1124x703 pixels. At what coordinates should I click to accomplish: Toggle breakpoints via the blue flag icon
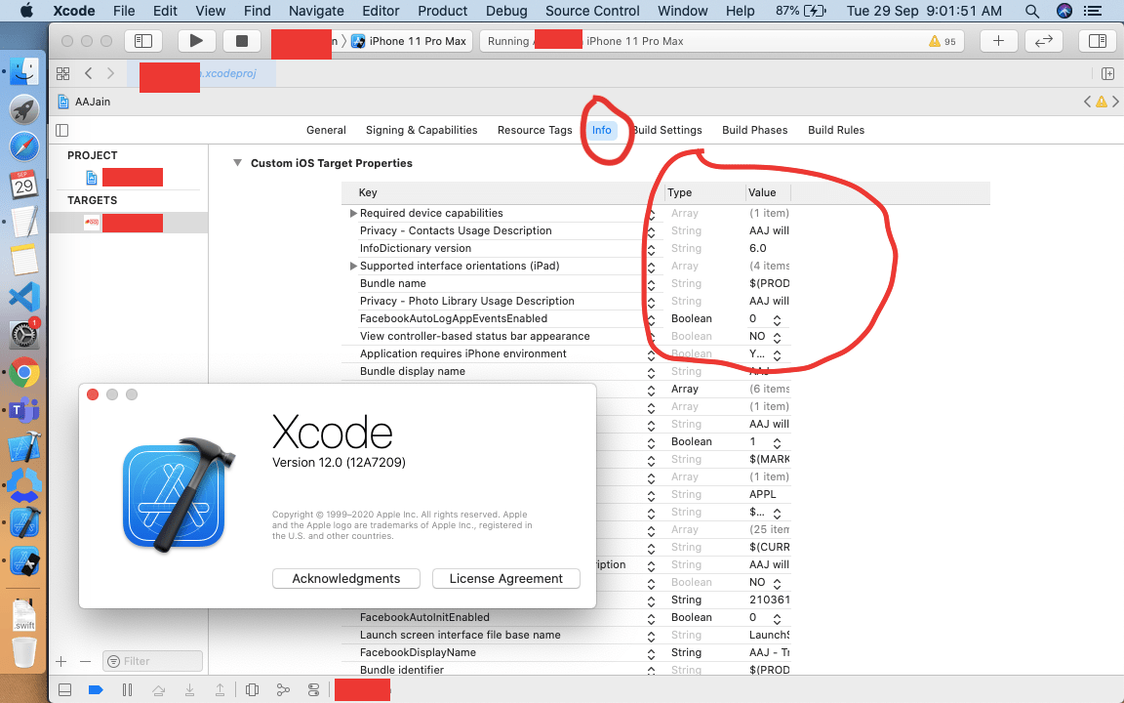pos(95,689)
